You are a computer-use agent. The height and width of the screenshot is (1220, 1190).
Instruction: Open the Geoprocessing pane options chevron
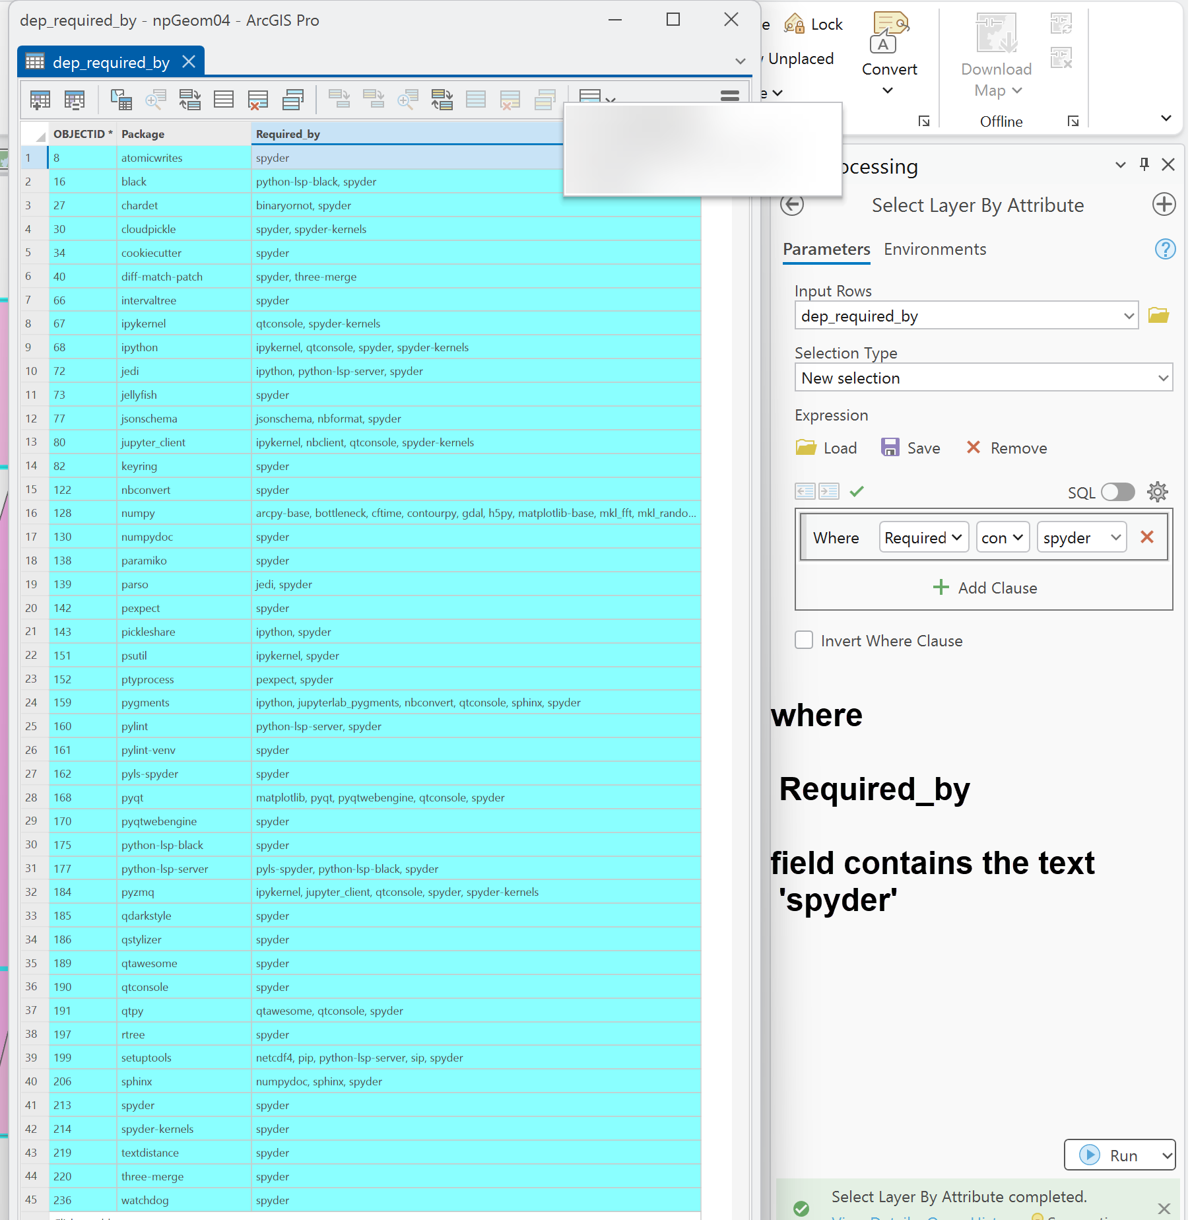click(1120, 165)
